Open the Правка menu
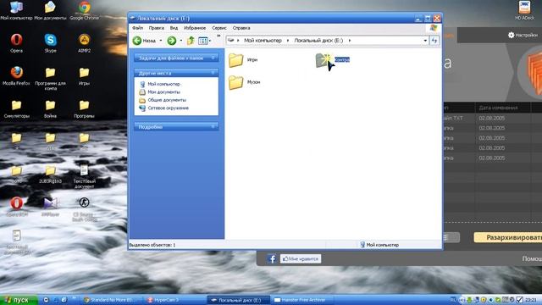This screenshot has width=542, height=305. coord(156,28)
